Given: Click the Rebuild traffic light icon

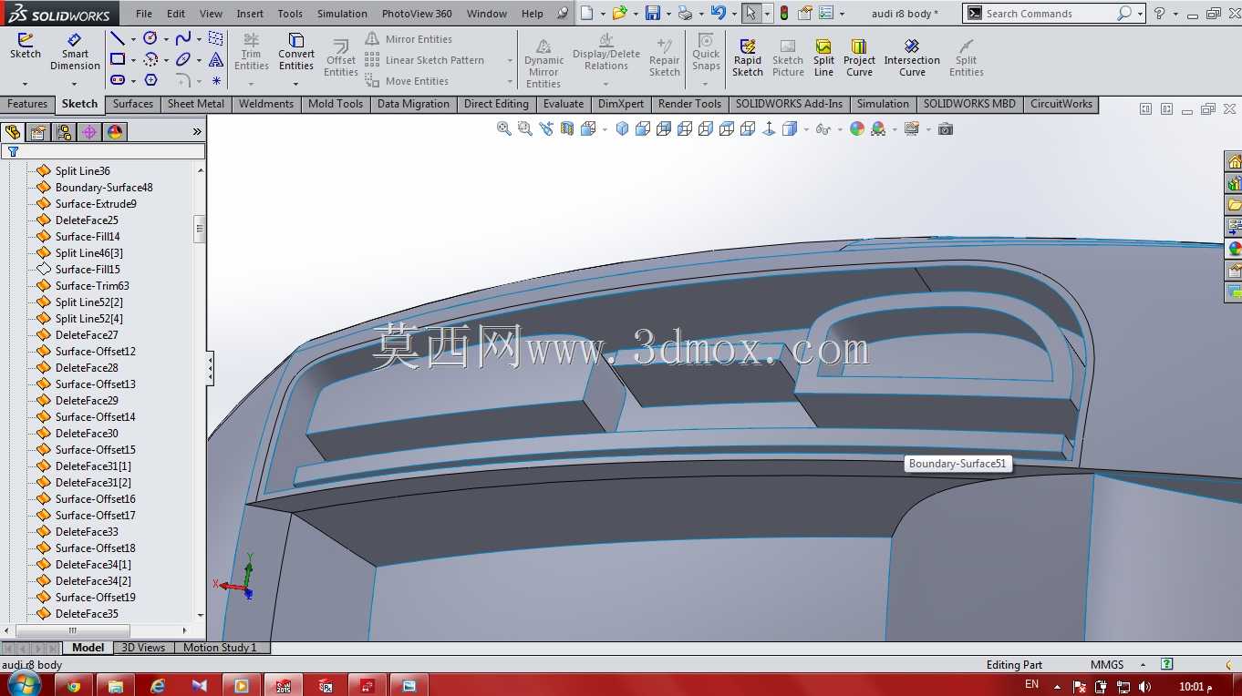Looking at the screenshot, I should coord(783,14).
